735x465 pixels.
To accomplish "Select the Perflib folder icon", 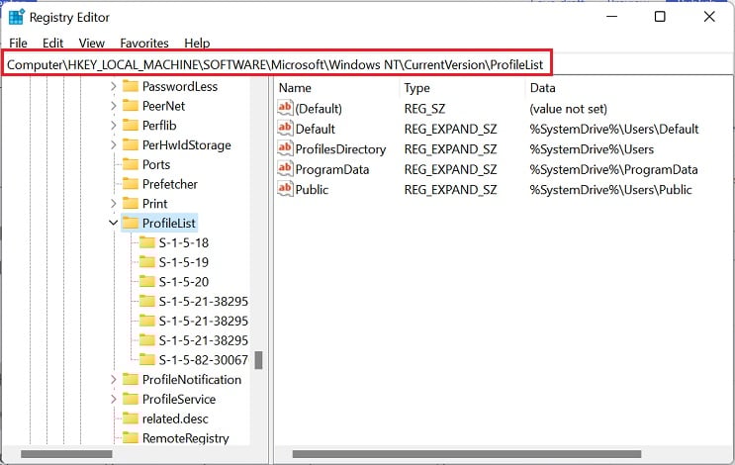I will click(x=131, y=125).
